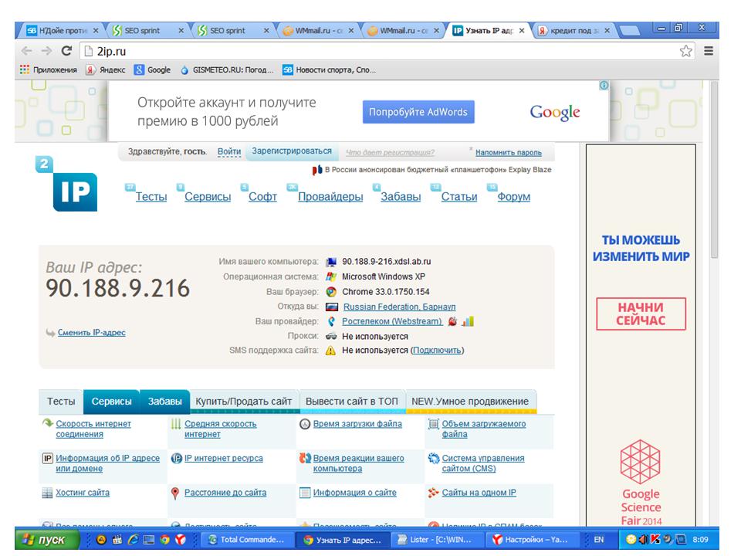Open the Сервисы top navigation menu
Screen dimensions: 741x556
click(x=208, y=196)
